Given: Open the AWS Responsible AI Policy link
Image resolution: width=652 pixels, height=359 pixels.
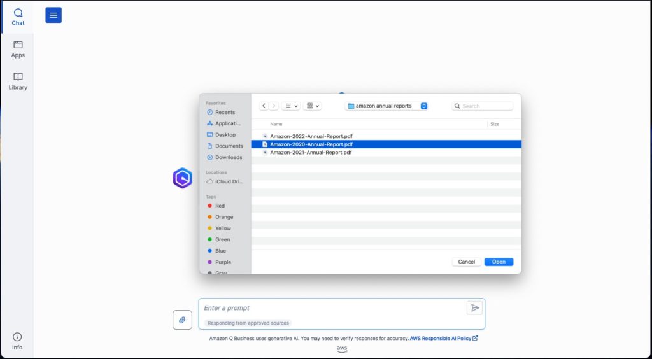Looking at the screenshot, I should click(x=444, y=338).
